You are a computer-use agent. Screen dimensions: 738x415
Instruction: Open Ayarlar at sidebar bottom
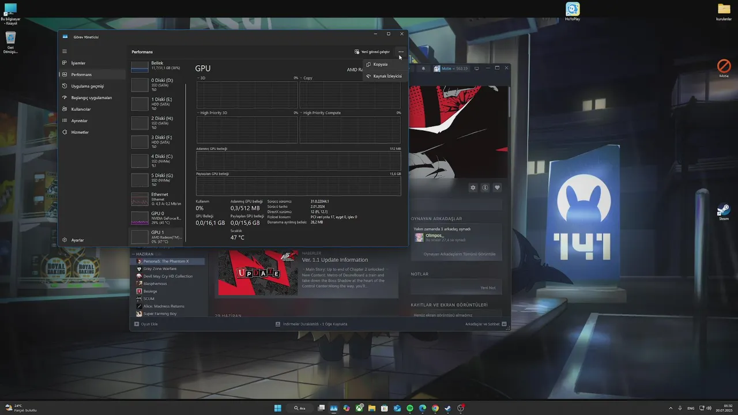(x=92, y=240)
